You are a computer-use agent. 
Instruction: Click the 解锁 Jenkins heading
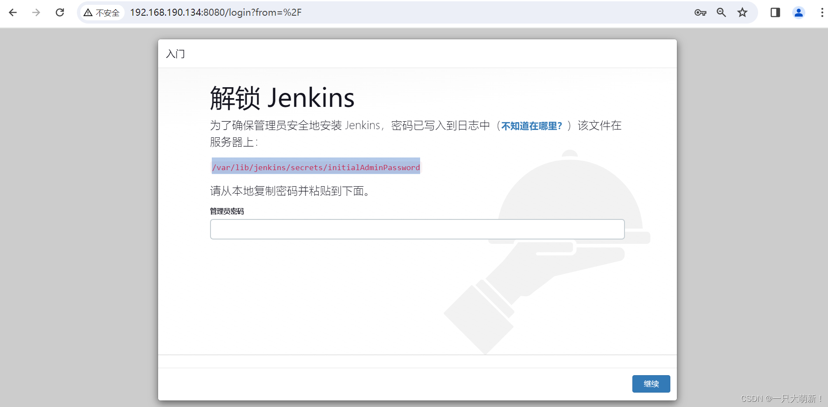click(x=282, y=98)
